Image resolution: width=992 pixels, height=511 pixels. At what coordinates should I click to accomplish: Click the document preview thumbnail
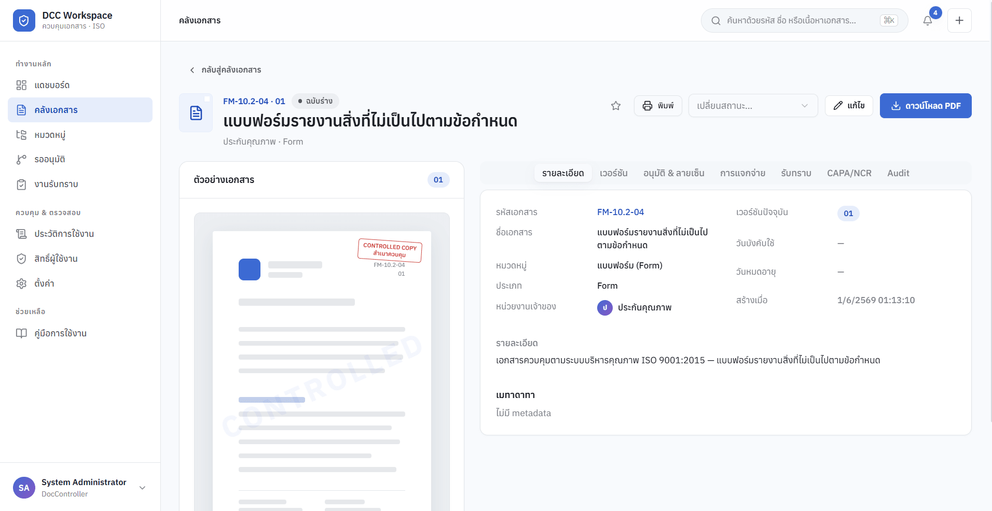pyautogui.click(x=322, y=362)
